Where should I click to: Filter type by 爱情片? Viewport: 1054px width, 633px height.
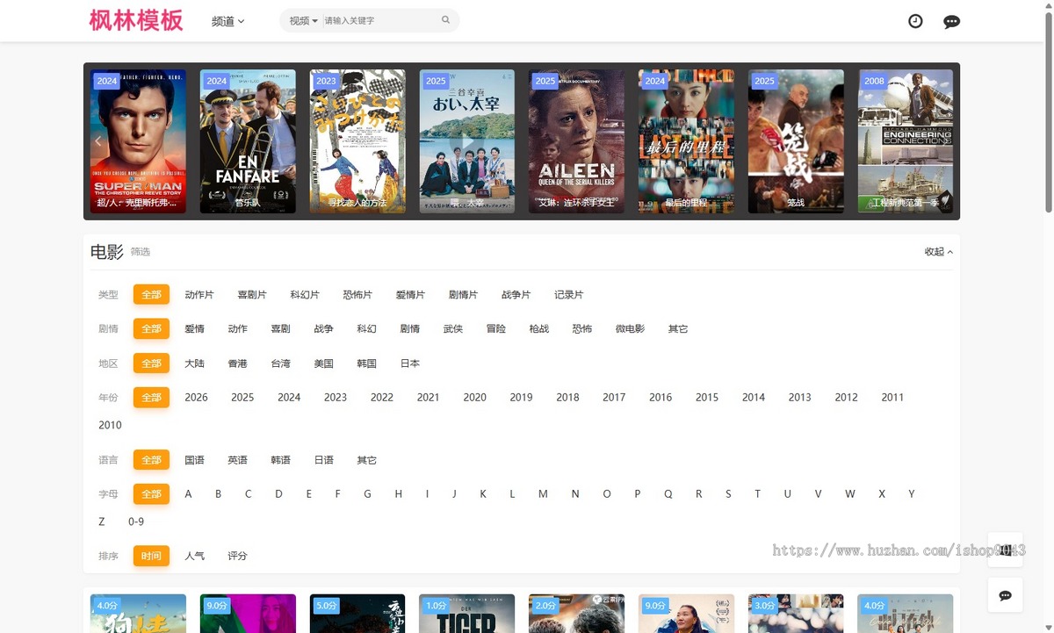410,295
